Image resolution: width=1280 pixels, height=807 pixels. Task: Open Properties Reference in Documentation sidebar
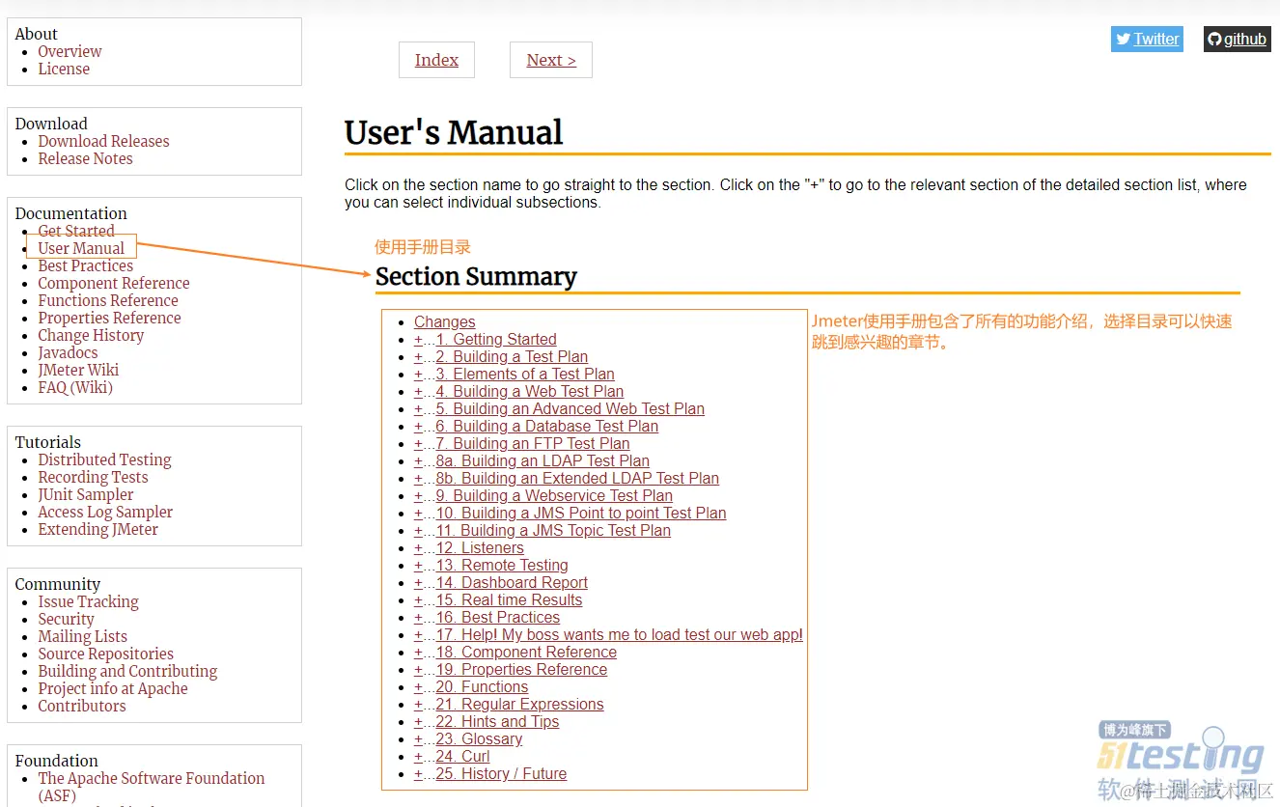pyautogui.click(x=109, y=319)
